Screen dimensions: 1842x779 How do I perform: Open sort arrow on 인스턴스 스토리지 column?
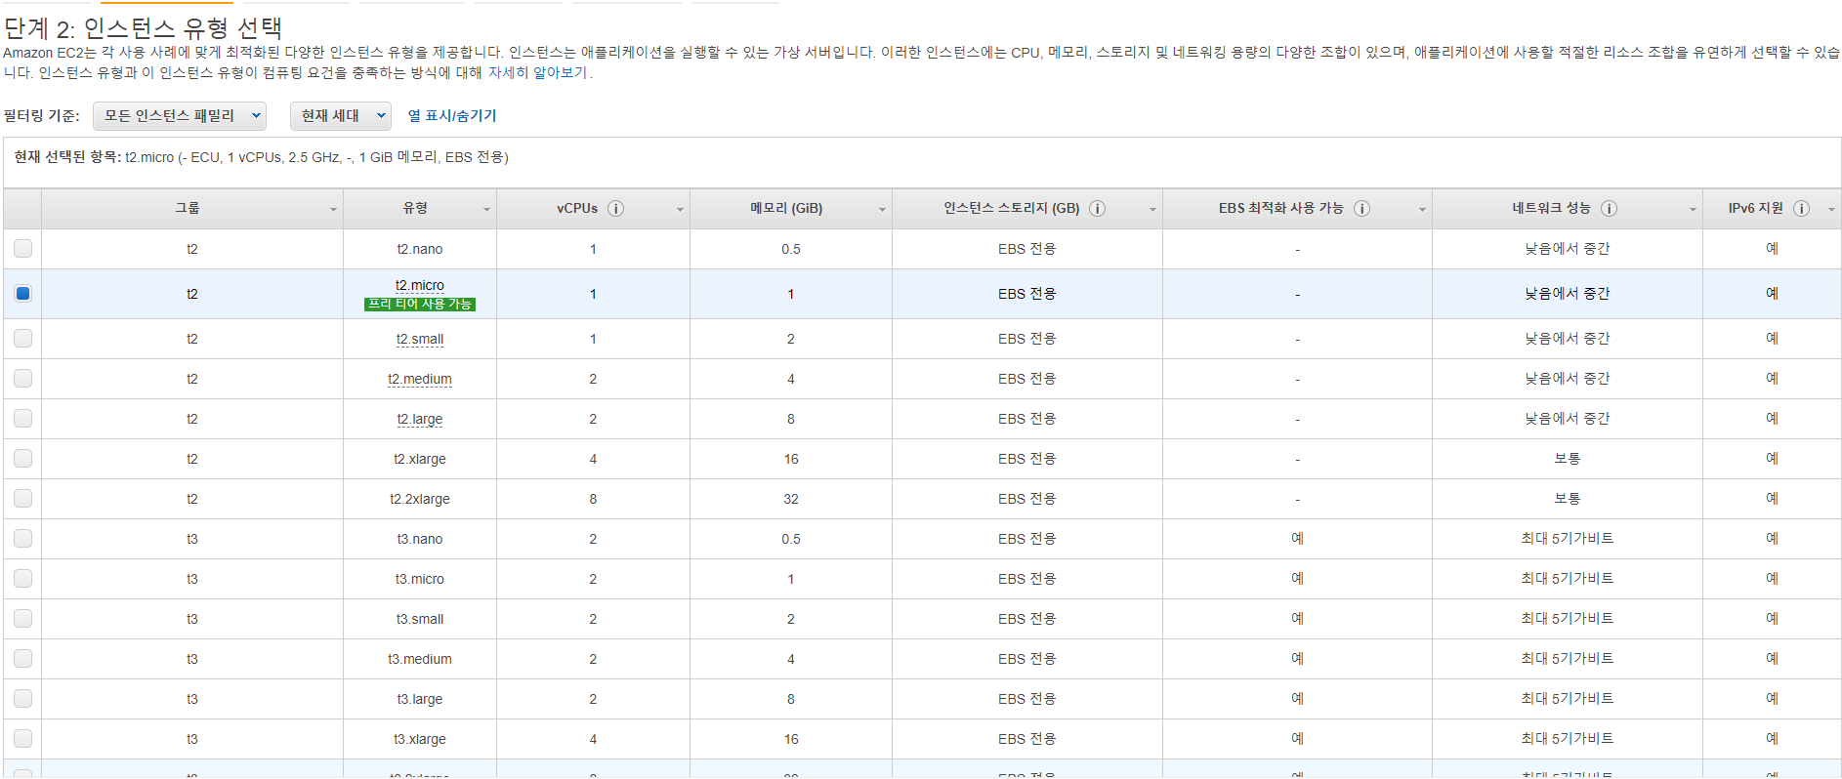[1152, 210]
